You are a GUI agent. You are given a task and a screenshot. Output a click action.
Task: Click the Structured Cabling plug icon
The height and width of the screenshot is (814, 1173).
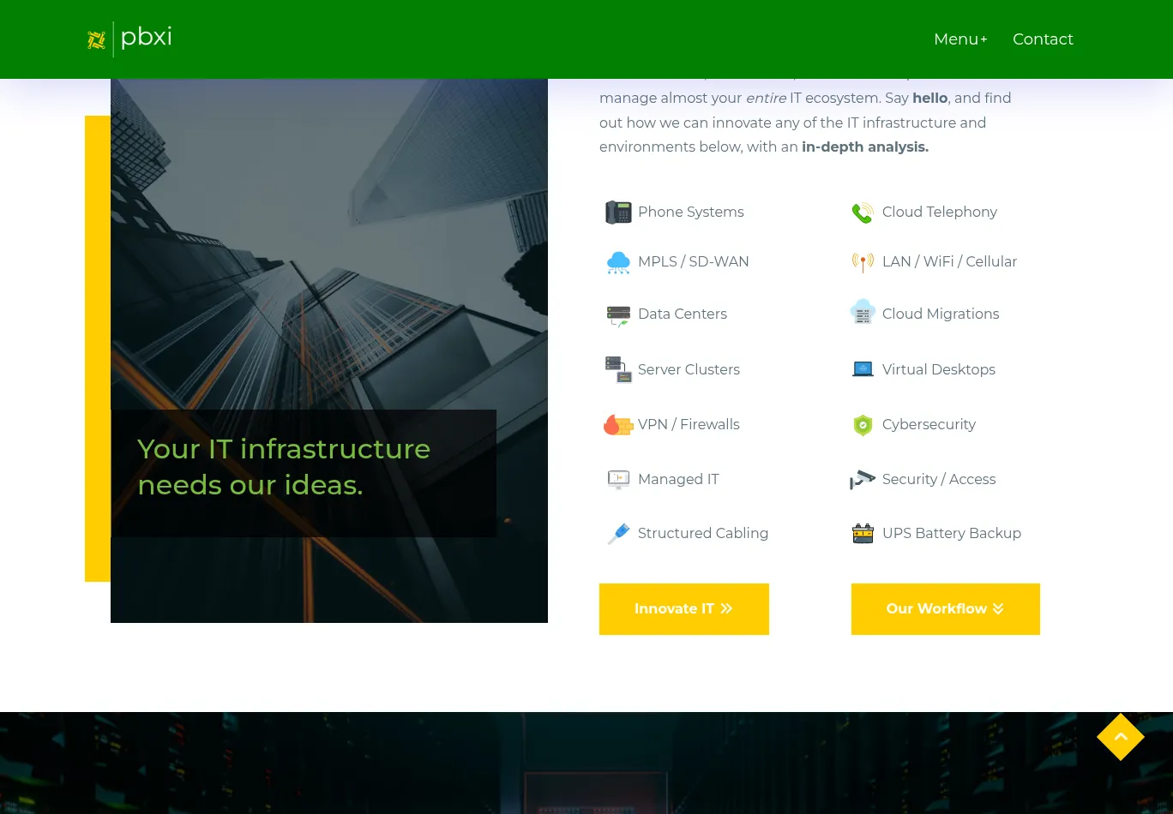pyautogui.click(x=618, y=534)
